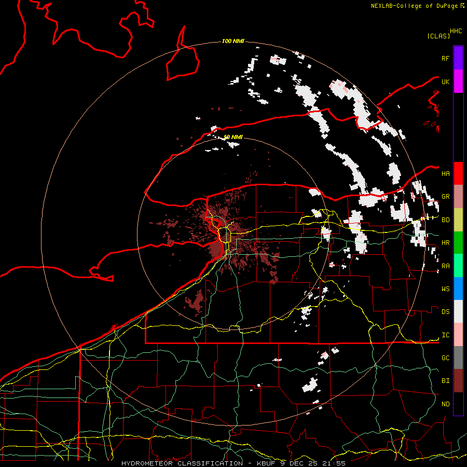Click the BI dark red legend swatch

click(458, 381)
